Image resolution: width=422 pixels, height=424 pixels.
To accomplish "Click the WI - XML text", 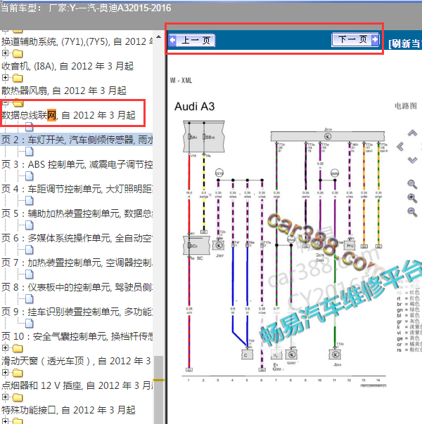I will [x=181, y=80].
